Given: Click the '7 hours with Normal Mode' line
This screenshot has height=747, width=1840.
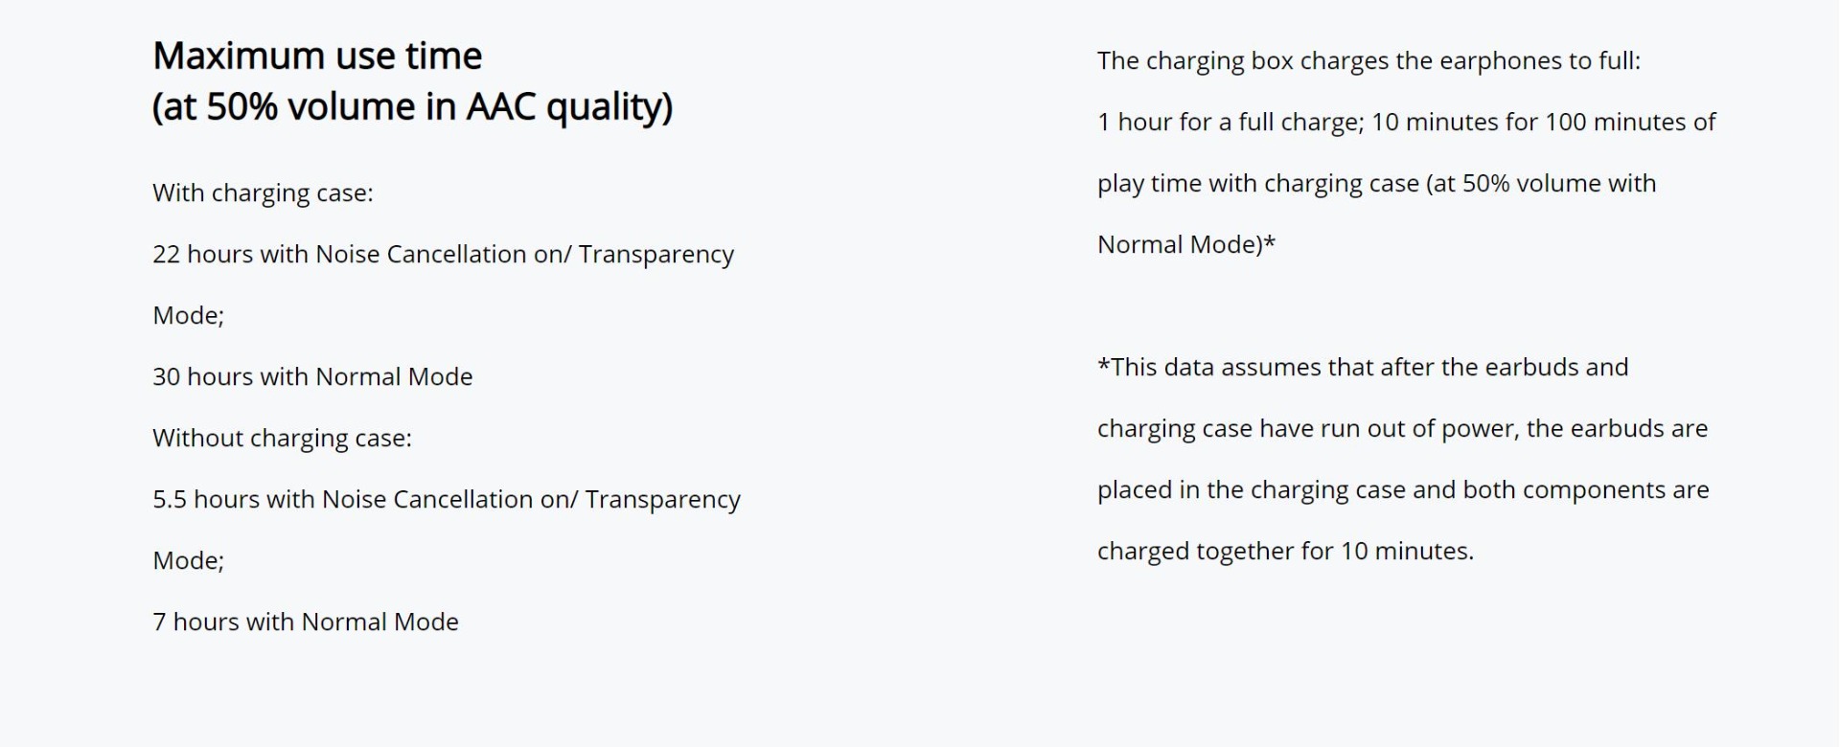Looking at the screenshot, I should (x=306, y=622).
